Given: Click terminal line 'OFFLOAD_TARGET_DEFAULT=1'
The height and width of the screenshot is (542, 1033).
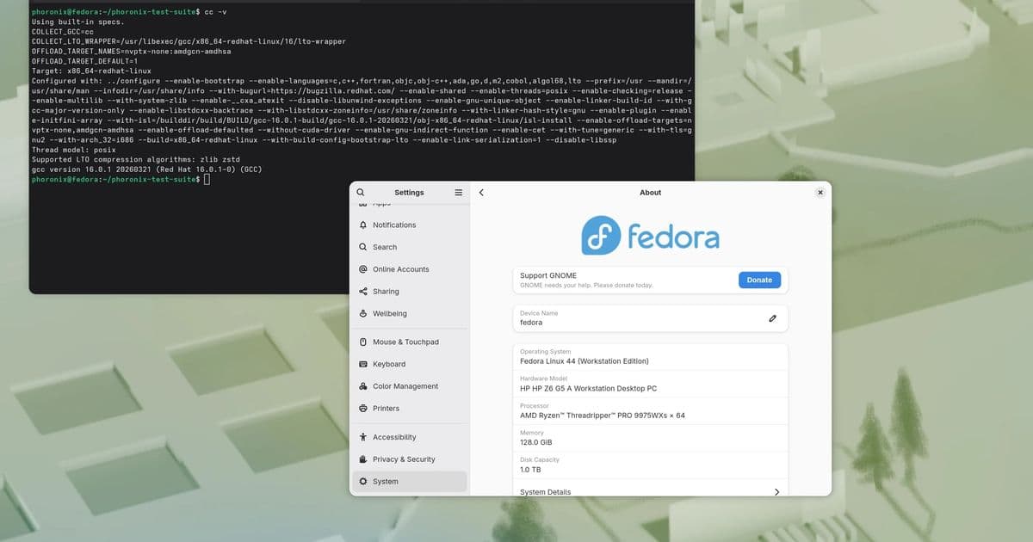Looking at the screenshot, I should pos(84,61).
